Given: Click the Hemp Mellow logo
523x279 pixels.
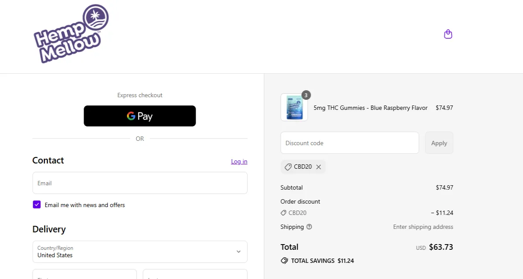Looking at the screenshot, I should point(71,34).
